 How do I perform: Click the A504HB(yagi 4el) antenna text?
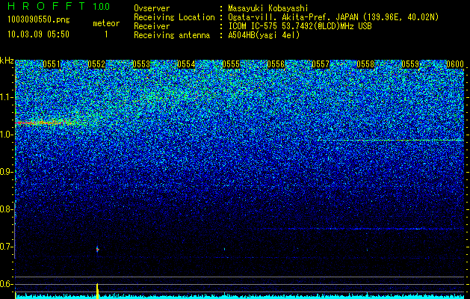pos(264,35)
